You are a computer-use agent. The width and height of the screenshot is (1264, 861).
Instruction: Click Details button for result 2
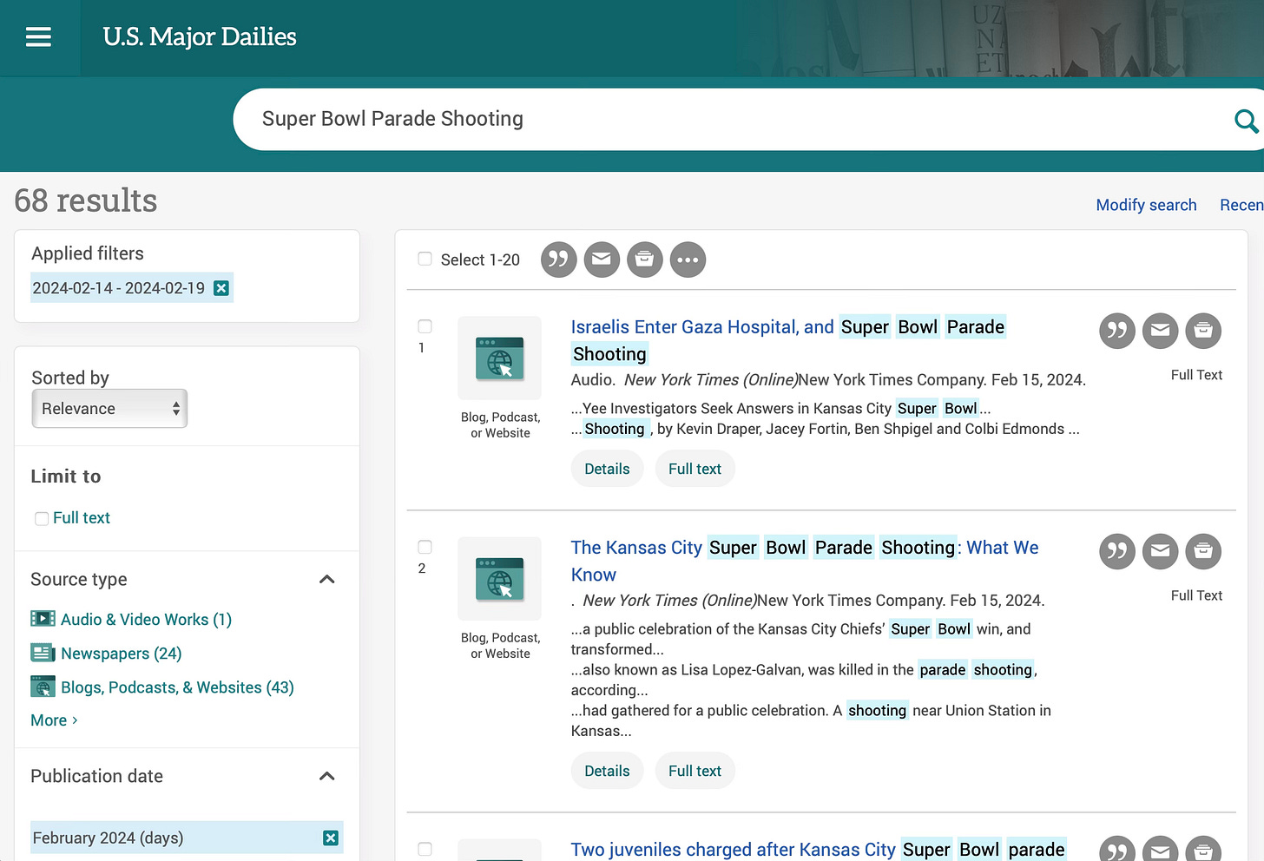coord(607,771)
